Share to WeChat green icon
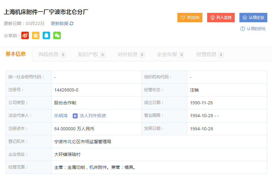Screen dimensions: 272x177 (57, 35)
